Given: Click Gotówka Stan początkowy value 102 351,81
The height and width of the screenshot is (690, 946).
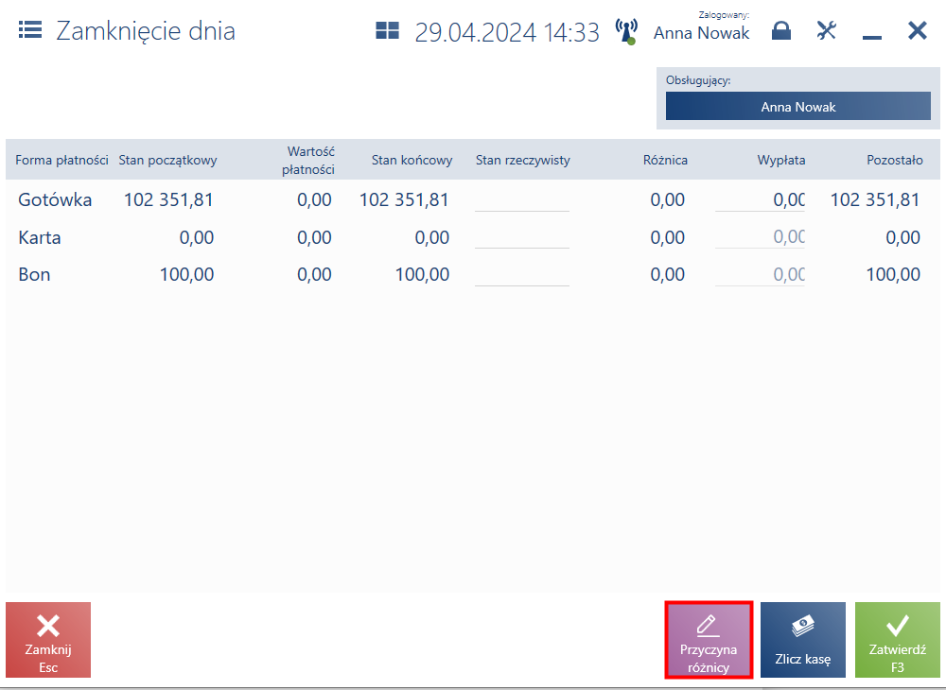Looking at the screenshot, I should (168, 199).
